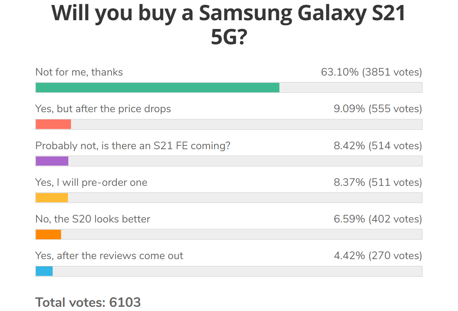Select 'Yes, but after the price drops'
The image size is (458, 311).
[103, 109]
